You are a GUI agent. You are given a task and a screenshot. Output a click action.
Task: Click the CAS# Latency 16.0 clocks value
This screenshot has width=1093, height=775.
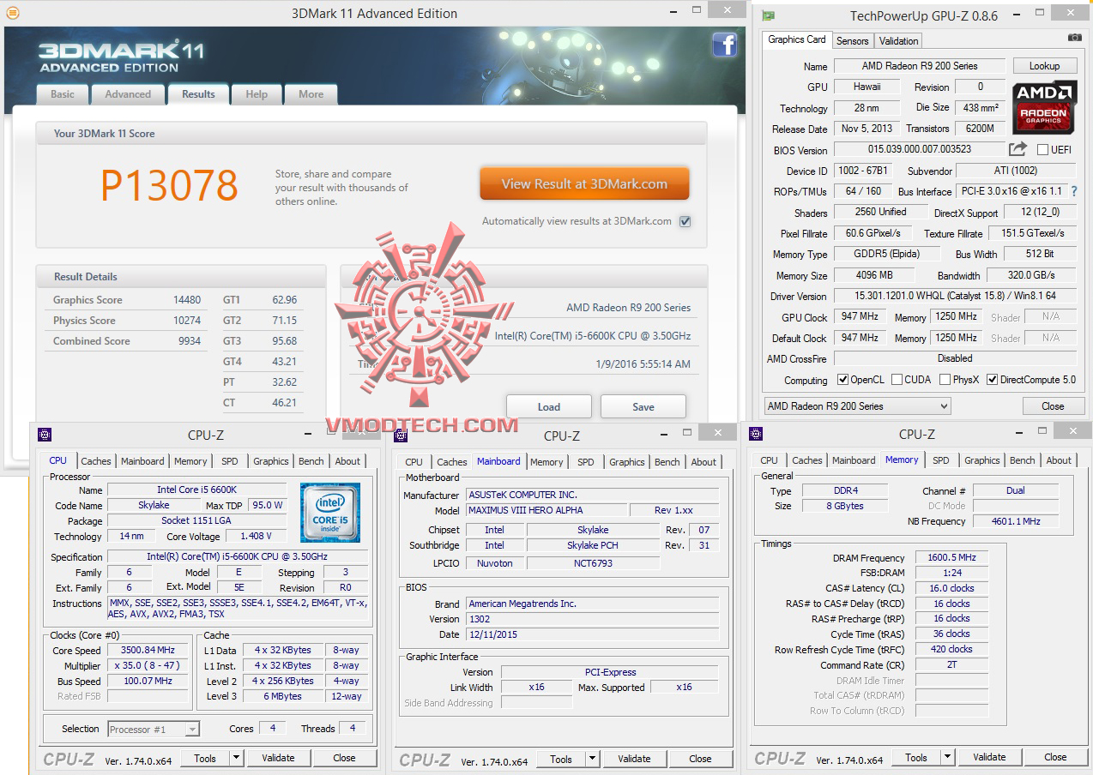pyautogui.click(x=951, y=588)
